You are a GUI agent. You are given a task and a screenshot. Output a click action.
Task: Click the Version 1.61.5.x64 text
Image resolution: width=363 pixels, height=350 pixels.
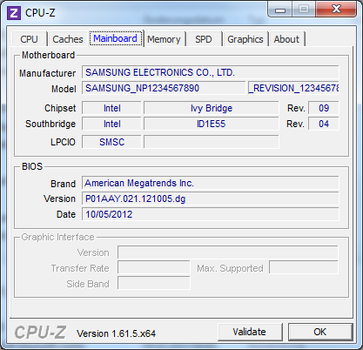(116, 333)
